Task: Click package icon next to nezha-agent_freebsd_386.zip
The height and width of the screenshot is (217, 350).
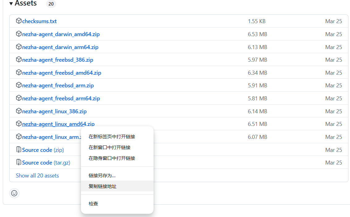Action: coord(19,59)
